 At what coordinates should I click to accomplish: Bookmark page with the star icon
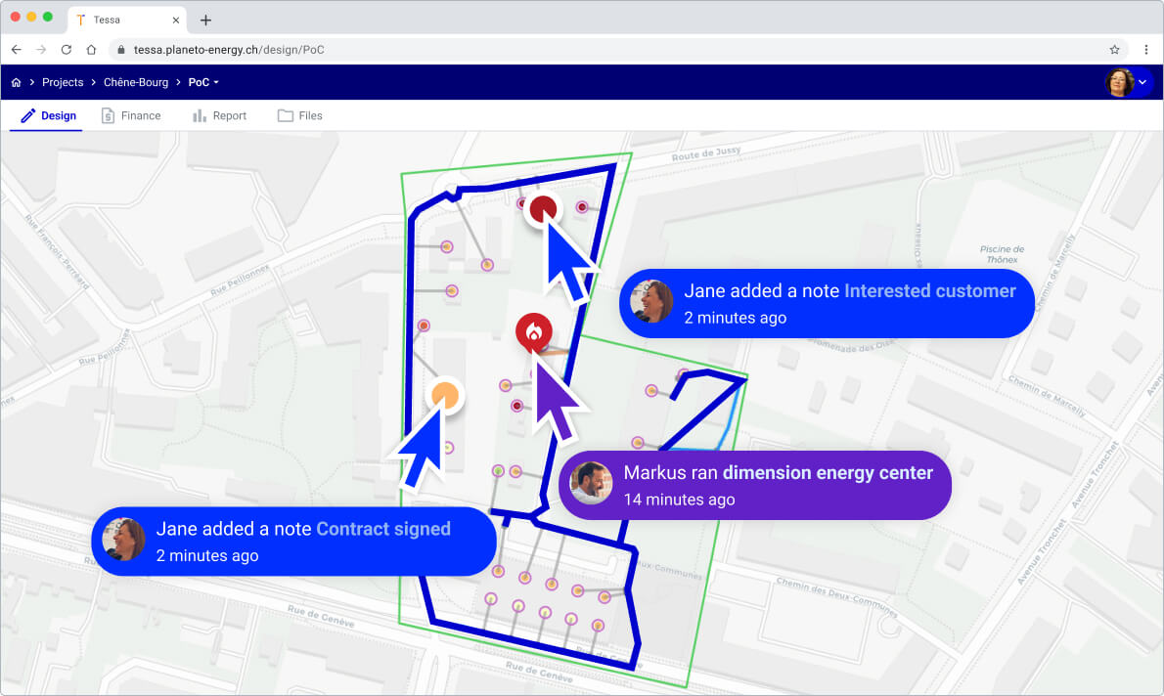(x=1114, y=49)
